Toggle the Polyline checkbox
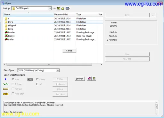164x118 pixels. (x=13, y=84)
